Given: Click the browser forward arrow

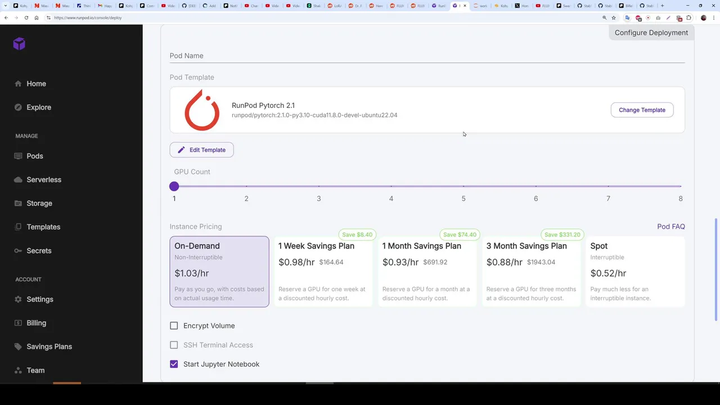Looking at the screenshot, I should point(16,17).
